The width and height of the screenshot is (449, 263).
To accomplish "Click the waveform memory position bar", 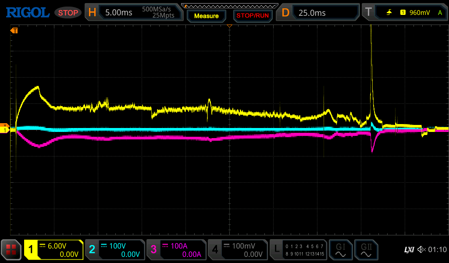I will point(229,6).
